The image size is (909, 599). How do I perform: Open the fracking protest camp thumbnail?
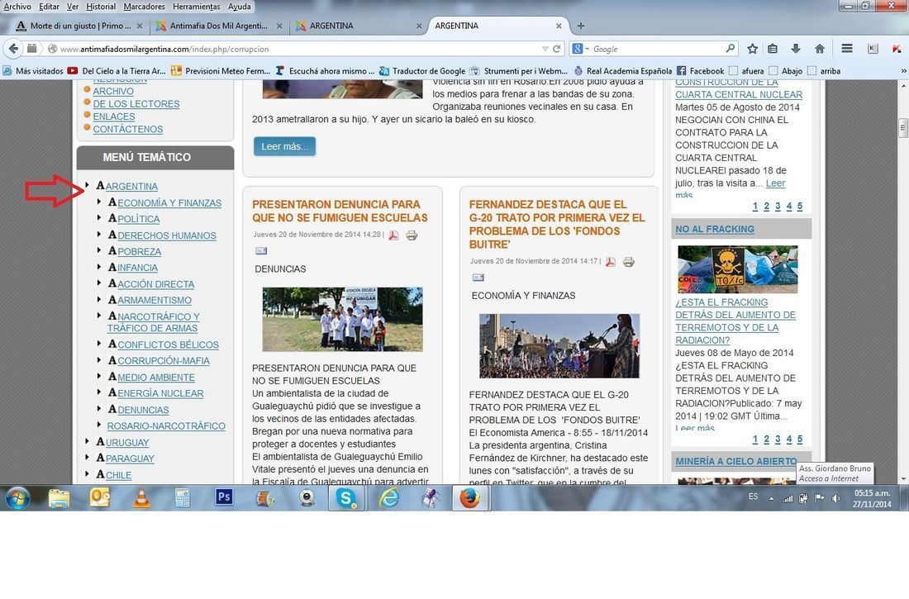point(737,269)
